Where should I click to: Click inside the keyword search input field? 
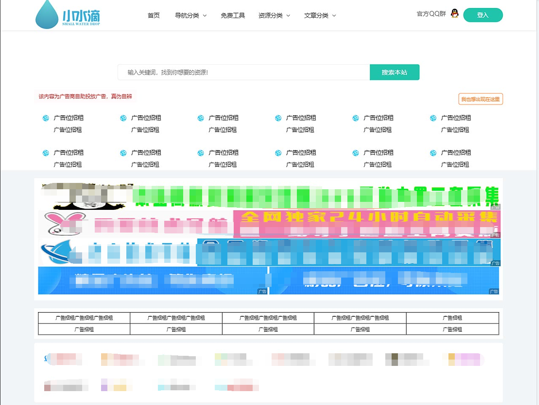click(240, 72)
